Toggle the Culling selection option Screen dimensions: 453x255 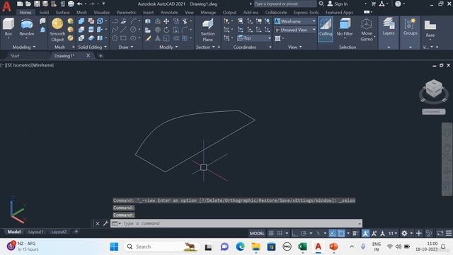pos(326,29)
